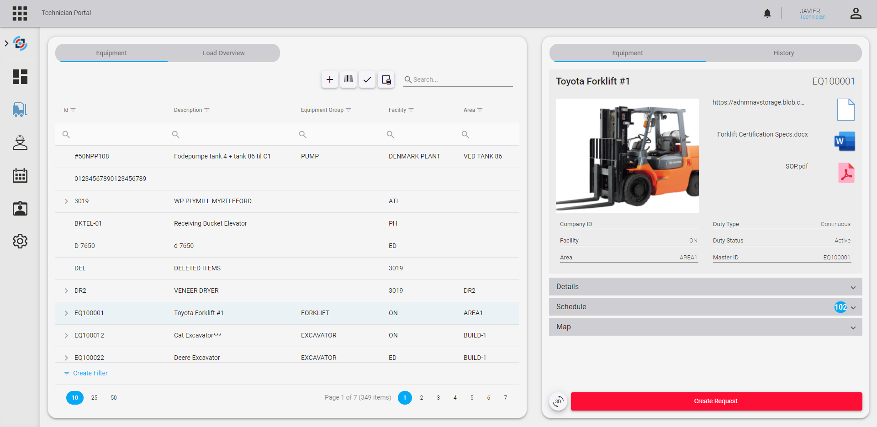877x427 pixels.
Task: Click the barcode scan toolbar button
Action: 349,79
